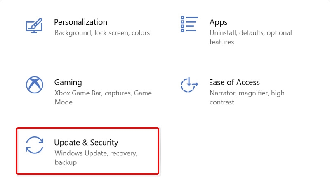Open the Update & Security title

tap(86, 143)
